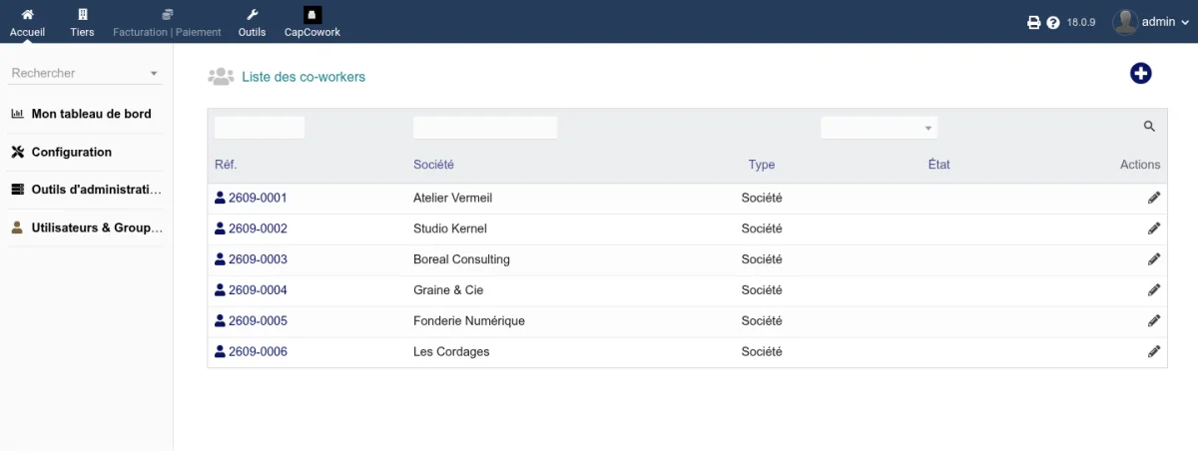This screenshot has height=454, width=1198.
Task: Click the search magnifier icon
Action: [1149, 127]
